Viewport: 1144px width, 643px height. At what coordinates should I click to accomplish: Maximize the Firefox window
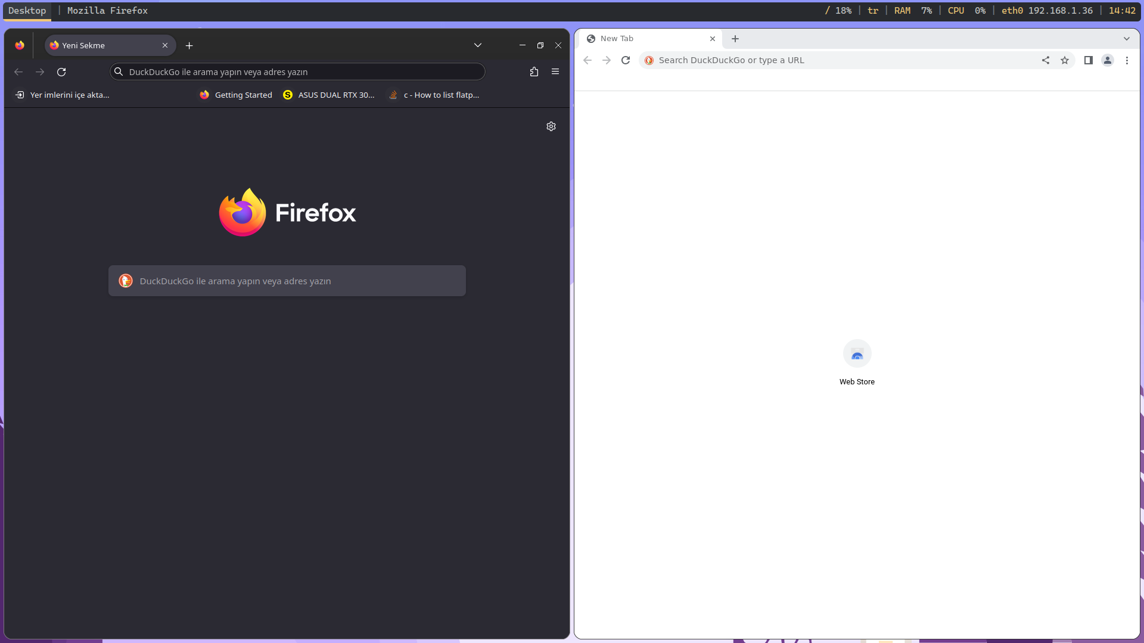(x=540, y=45)
